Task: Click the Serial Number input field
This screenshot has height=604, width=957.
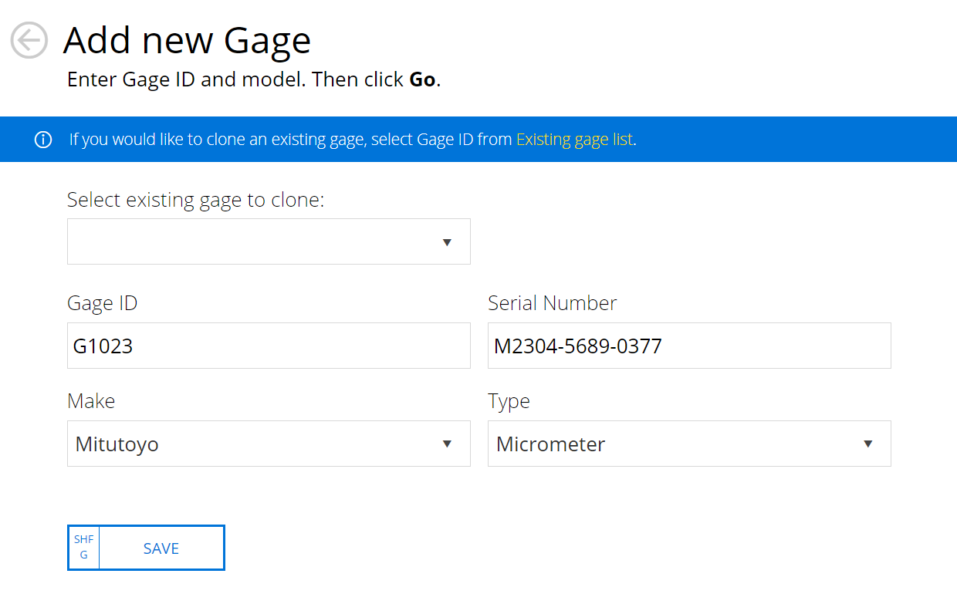Action: [x=688, y=346]
